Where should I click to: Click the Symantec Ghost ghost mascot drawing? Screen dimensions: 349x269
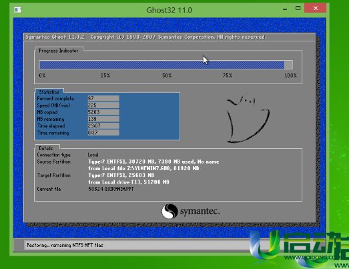pos(248,119)
